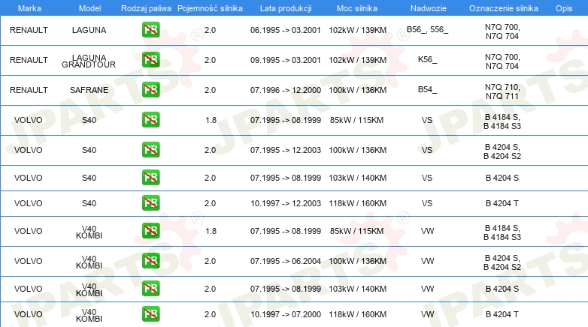Click V40 KOMBI model in 07.1995 -> 06.2004 row
Image resolution: width=588 pixels, height=327 pixels.
(x=89, y=262)
